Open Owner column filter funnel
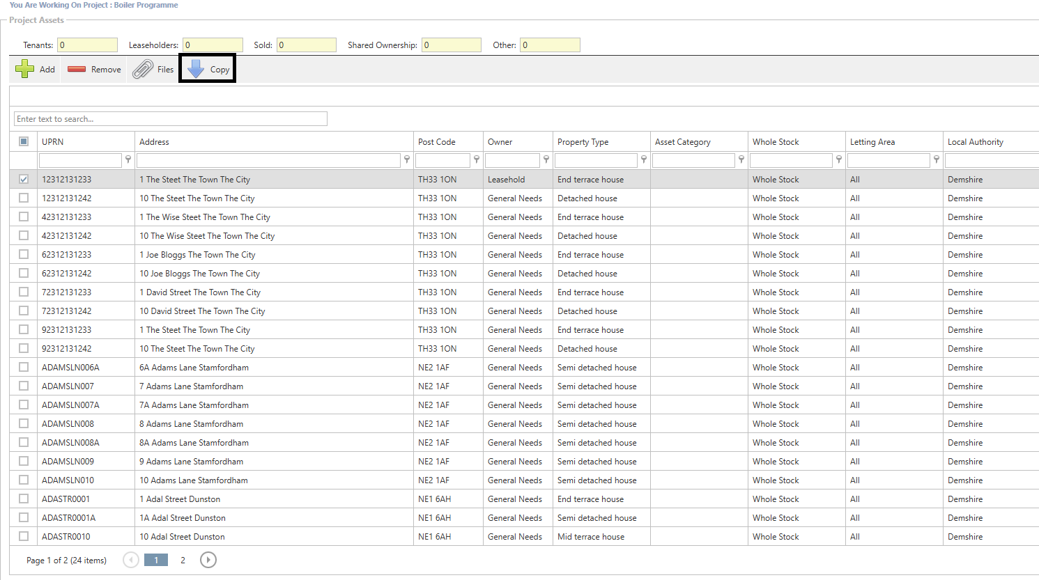1039x580 pixels. click(x=546, y=160)
